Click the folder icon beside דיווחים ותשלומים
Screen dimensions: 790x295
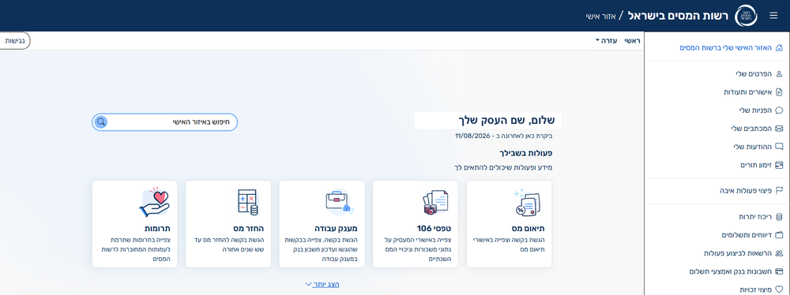[780, 235]
